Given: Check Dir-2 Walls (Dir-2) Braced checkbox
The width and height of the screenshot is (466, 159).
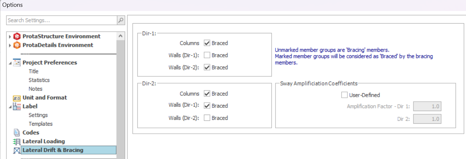Looking at the screenshot, I should point(207,118).
